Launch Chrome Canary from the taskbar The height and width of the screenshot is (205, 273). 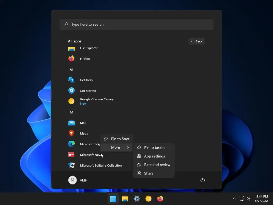pyautogui.click(x=148, y=199)
